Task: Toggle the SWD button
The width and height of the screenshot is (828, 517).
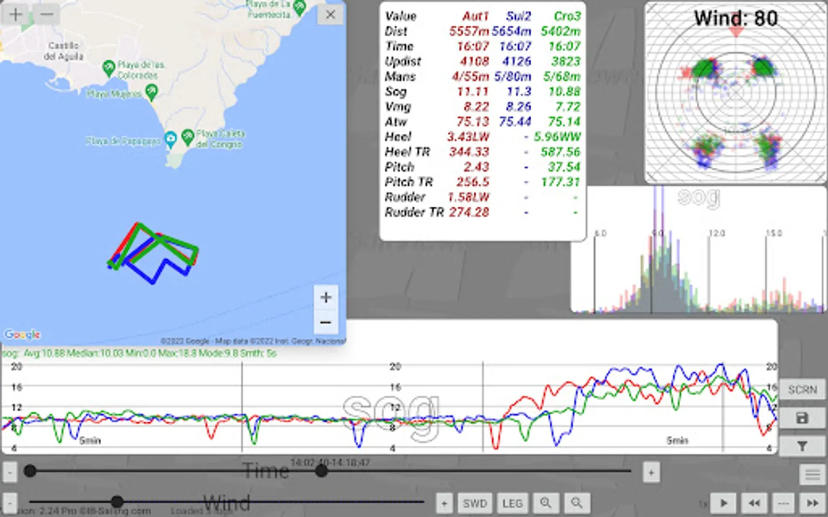Action: tap(475, 503)
